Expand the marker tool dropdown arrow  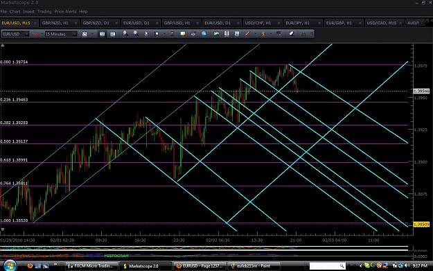click(164, 34)
